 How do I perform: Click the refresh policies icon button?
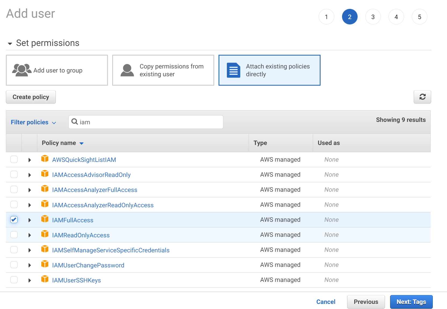tap(422, 97)
